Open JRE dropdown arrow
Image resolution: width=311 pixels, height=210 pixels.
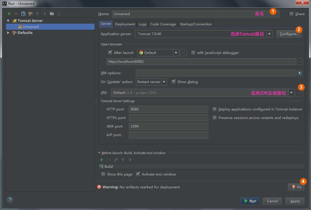point(291,93)
